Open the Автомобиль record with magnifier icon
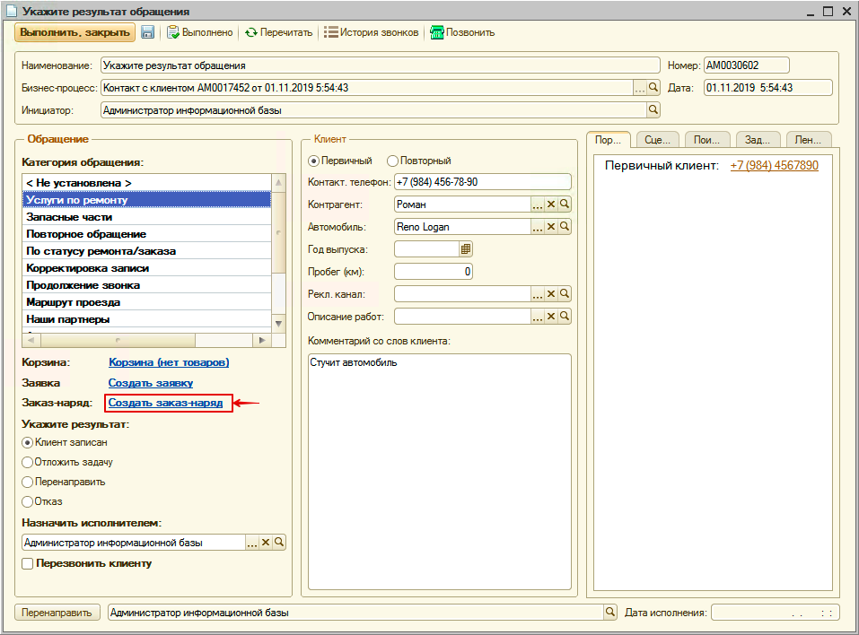The width and height of the screenshot is (859, 635). pos(565,227)
